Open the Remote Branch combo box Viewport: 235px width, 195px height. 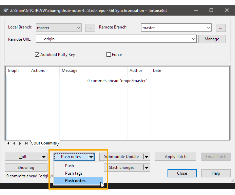(x=176, y=27)
